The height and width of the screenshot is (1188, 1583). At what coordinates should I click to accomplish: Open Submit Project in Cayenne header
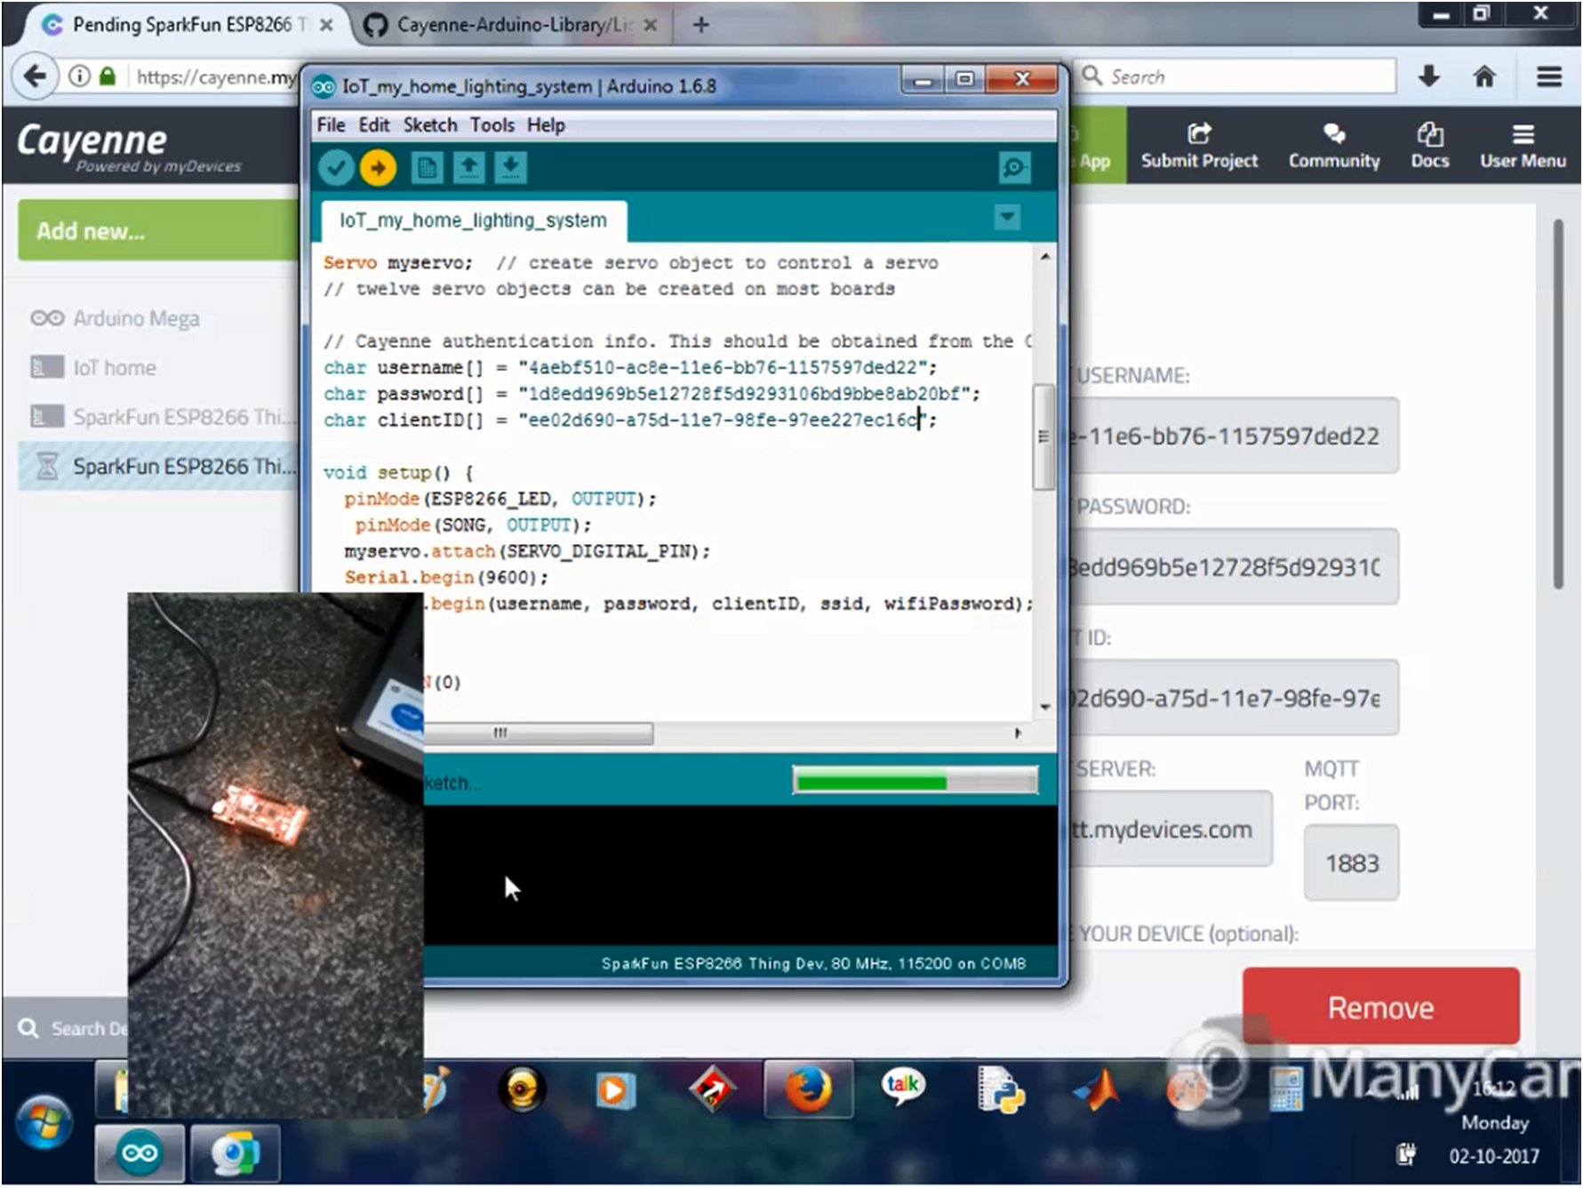click(x=1199, y=147)
